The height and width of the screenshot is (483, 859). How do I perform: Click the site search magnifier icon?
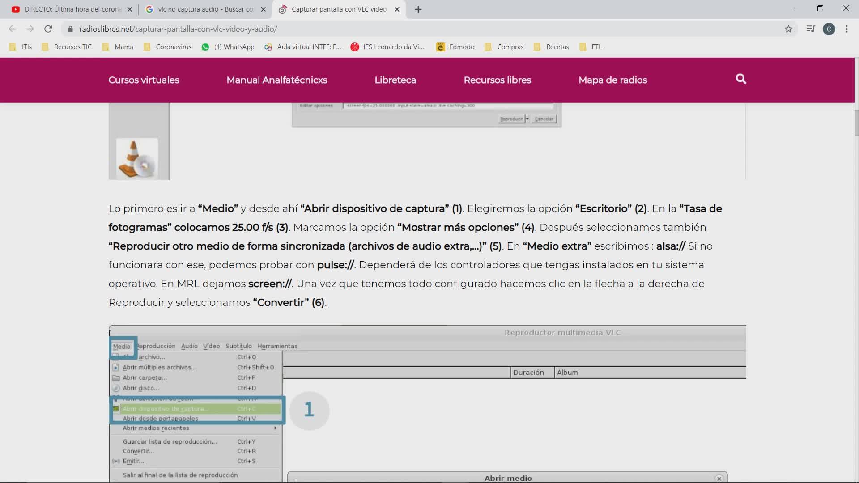tap(741, 79)
